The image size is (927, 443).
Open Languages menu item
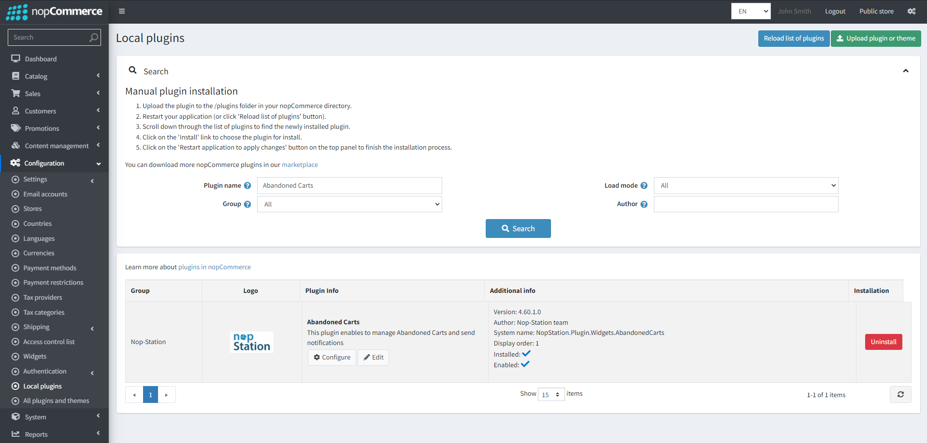[x=39, y=238]
